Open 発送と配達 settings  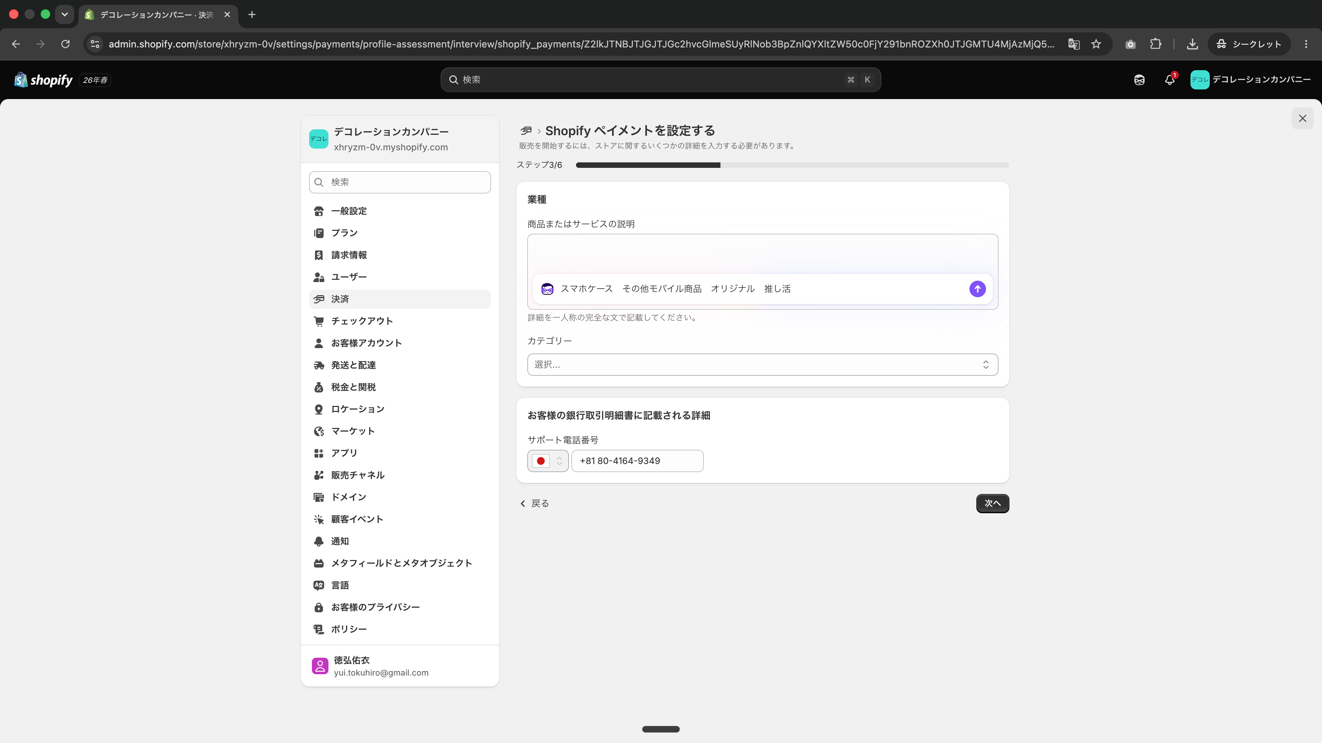(x=400, y=365)
